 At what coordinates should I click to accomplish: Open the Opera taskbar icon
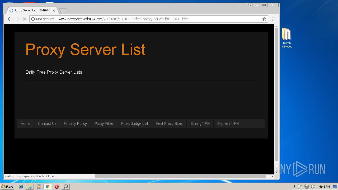pyautogui.click(x=57, y=187)
